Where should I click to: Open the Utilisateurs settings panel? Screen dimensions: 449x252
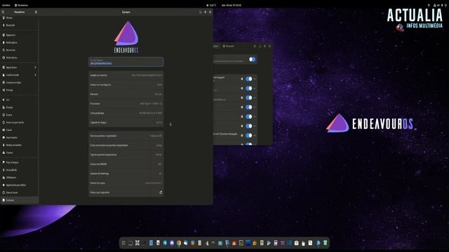(x=19, y=177)
